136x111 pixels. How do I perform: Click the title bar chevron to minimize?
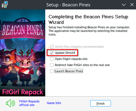click(x=124, y=5)
